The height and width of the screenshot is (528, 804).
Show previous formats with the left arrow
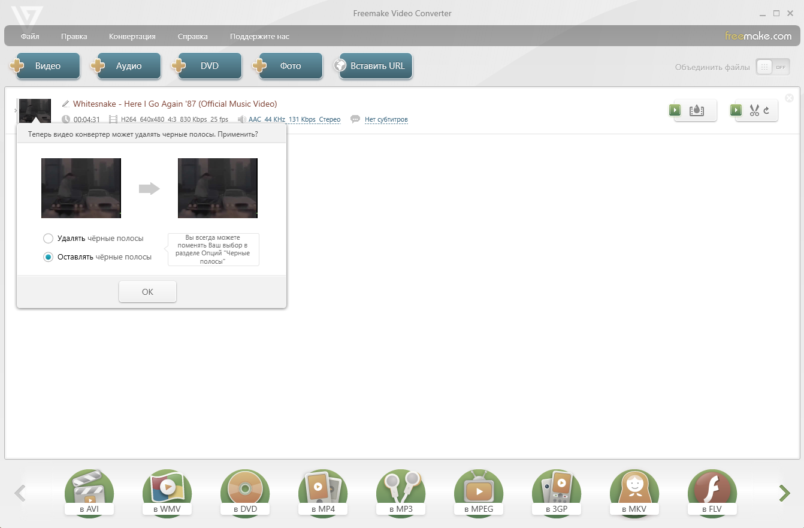point(20,493)
